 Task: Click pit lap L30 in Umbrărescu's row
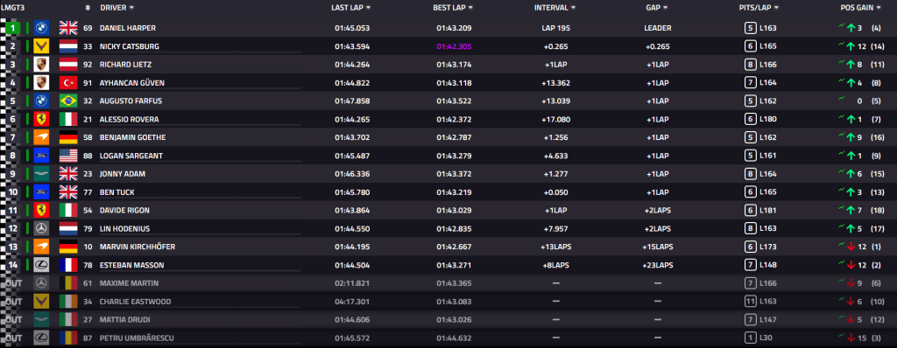(766, 338)
